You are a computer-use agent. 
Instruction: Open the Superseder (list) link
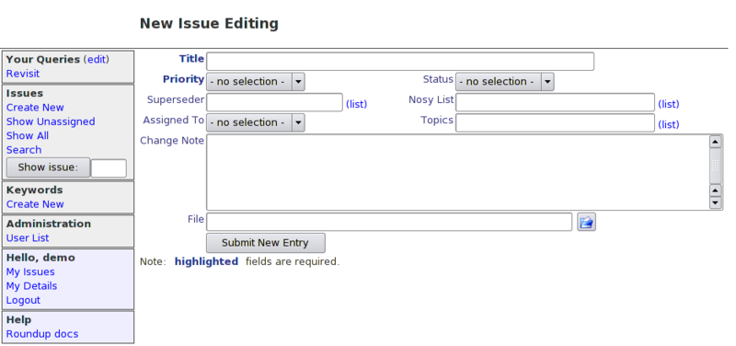tap(356, 104)
